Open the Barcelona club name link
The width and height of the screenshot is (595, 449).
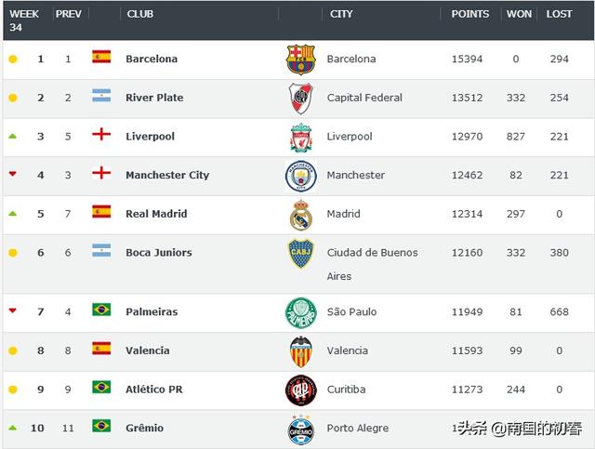(x=152, y=59)
